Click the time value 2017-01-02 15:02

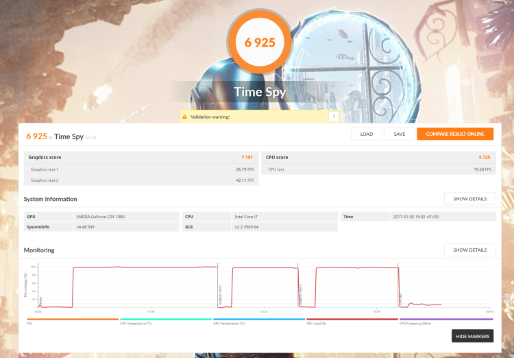point(416,217)
